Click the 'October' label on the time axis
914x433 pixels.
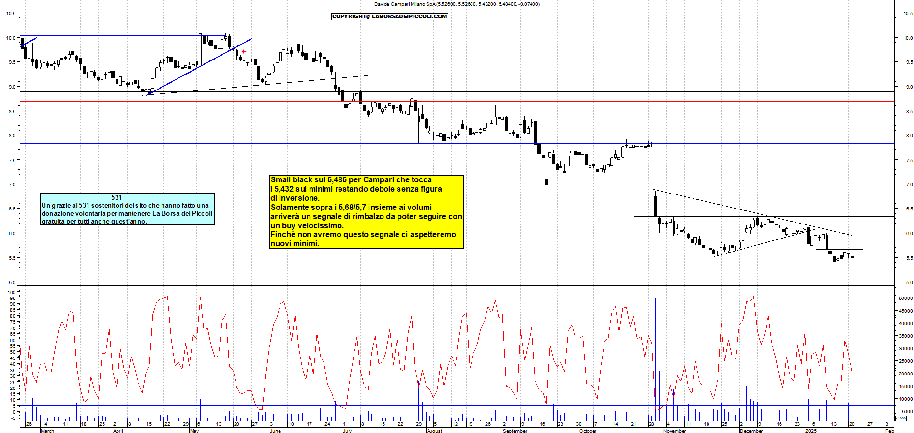point(588,431)
